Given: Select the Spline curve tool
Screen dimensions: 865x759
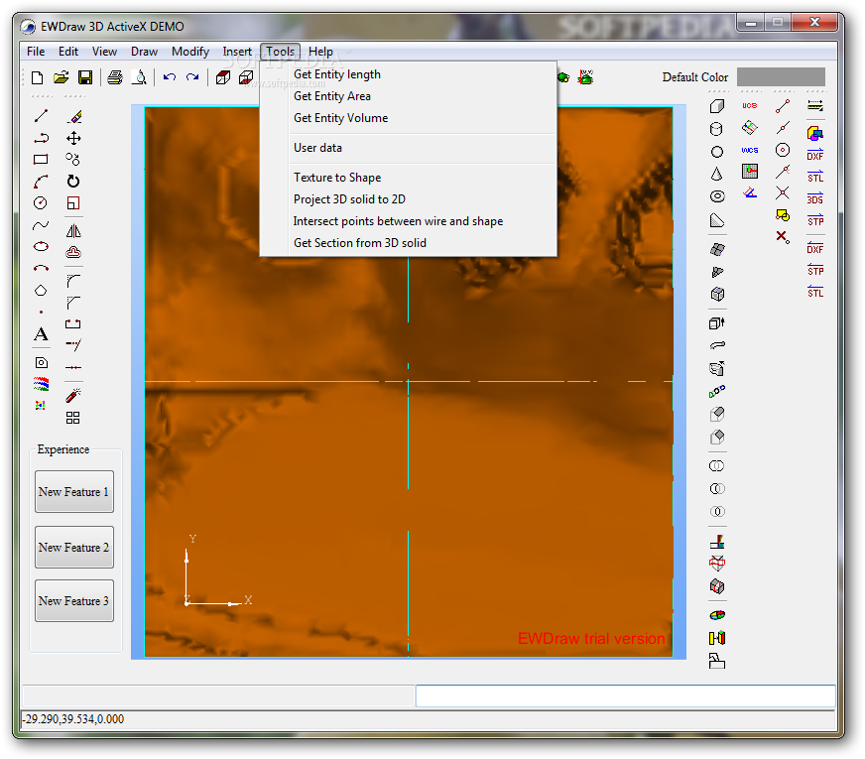Looking at the screenshot, I should [x=41, y=225].
